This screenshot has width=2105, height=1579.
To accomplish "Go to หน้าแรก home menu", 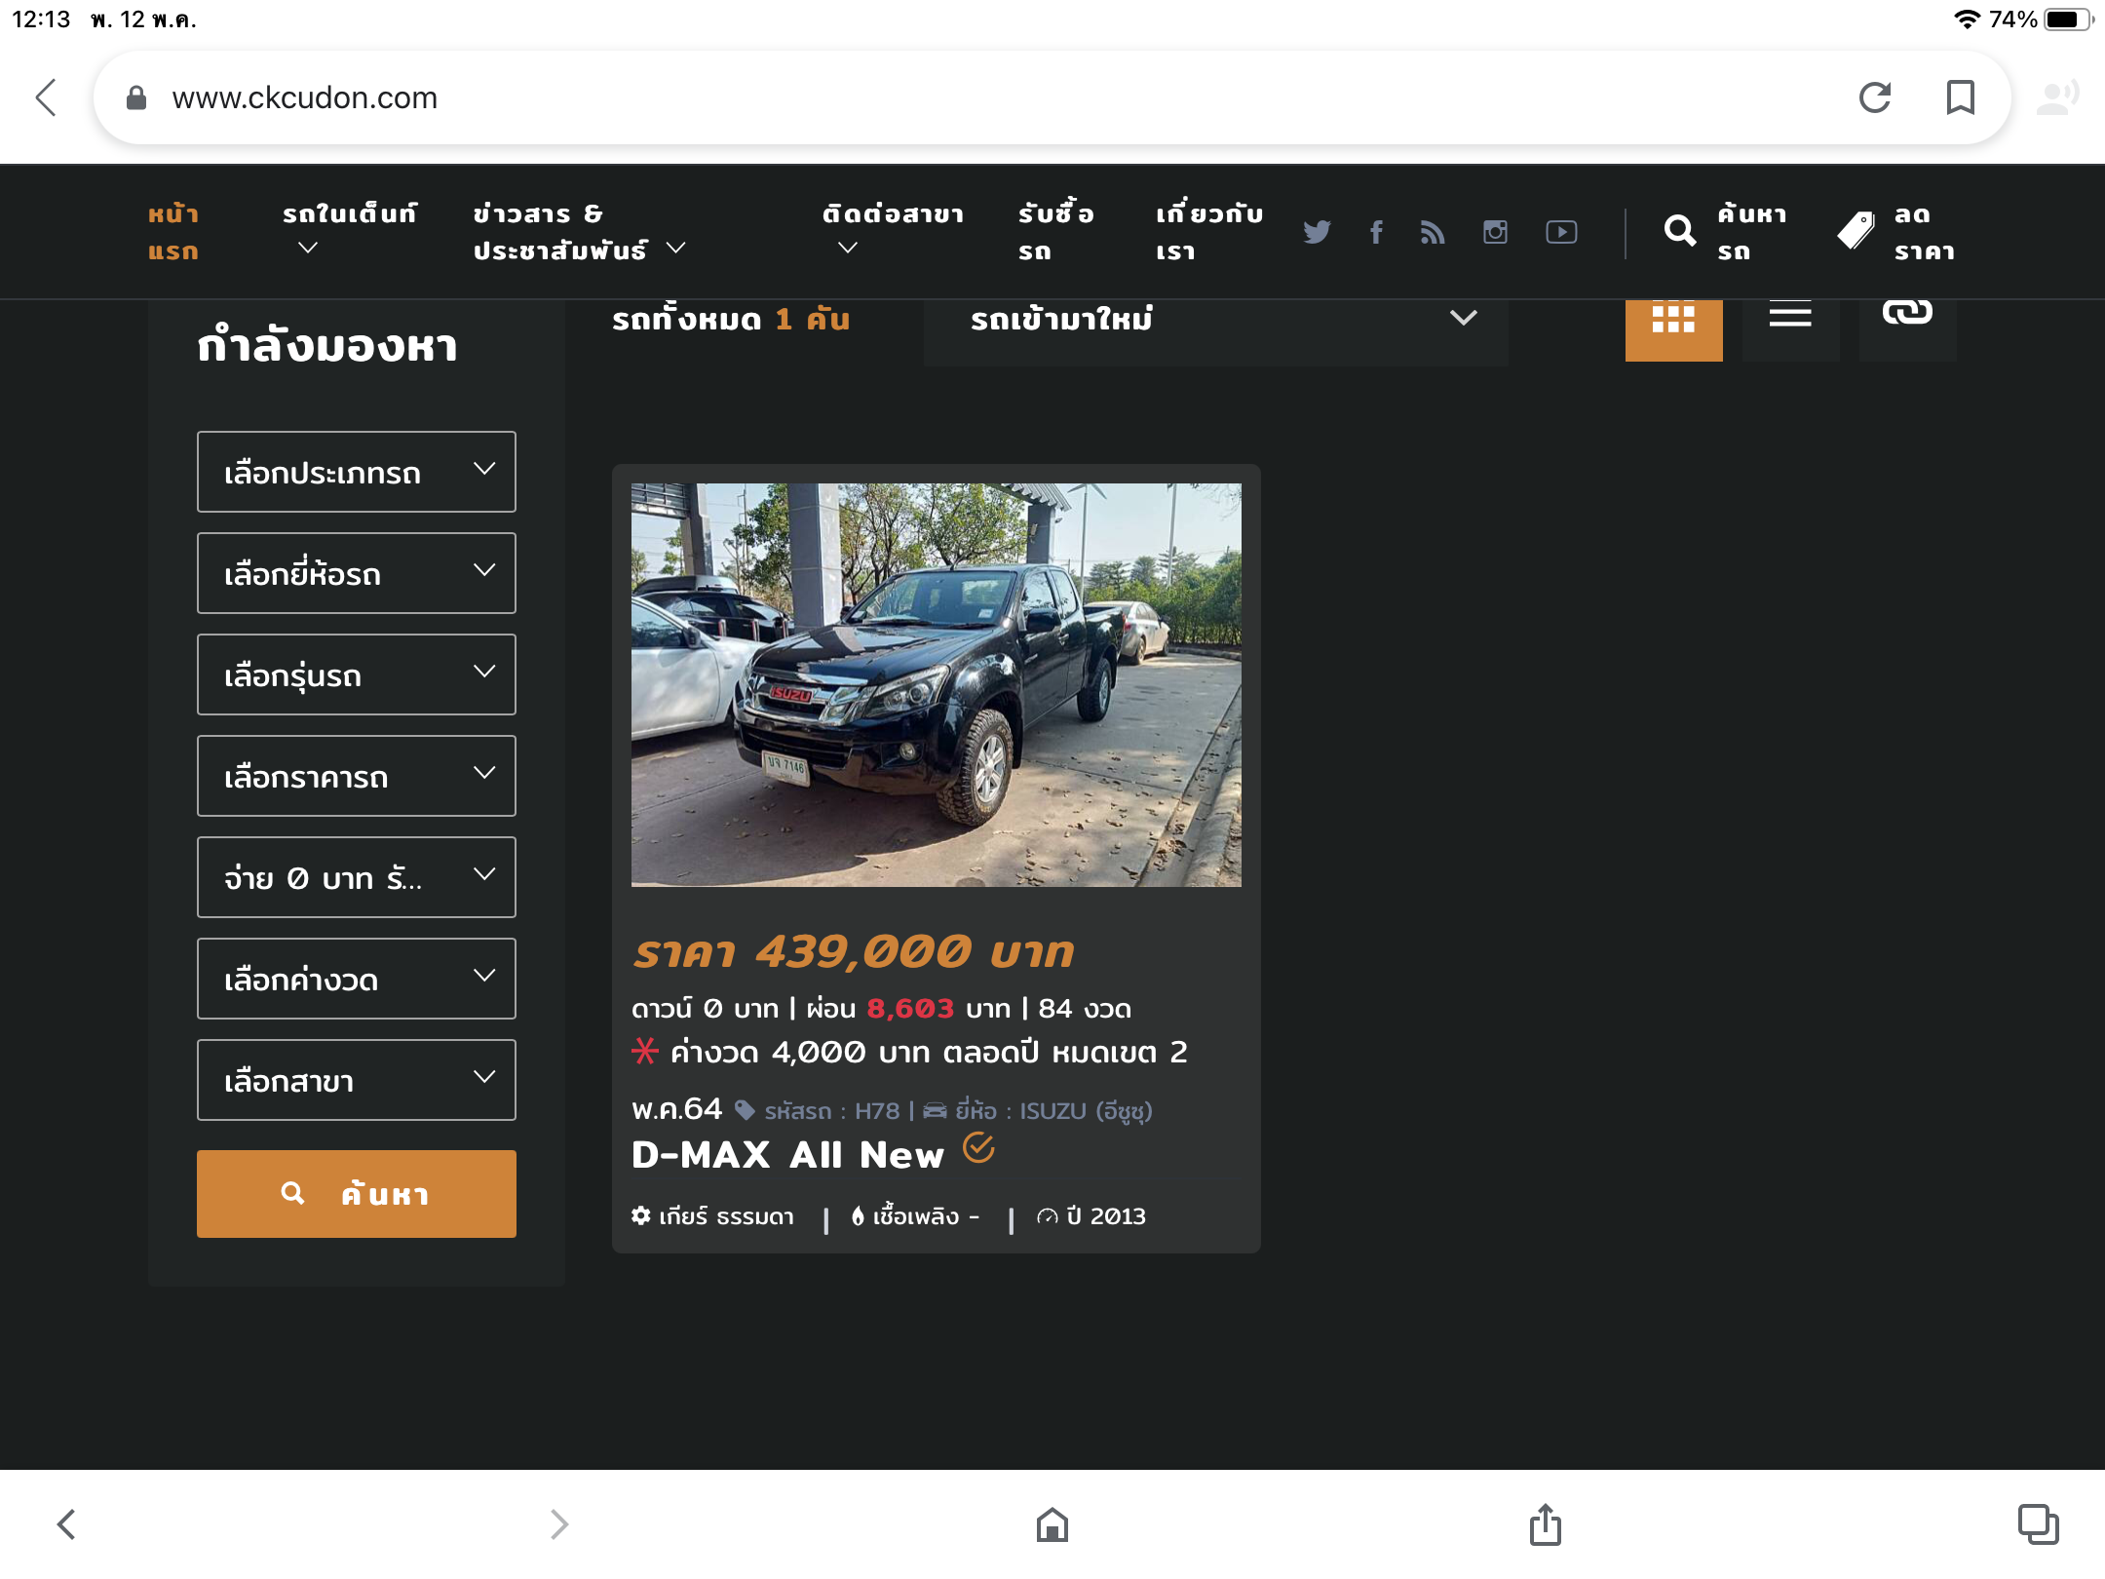I will [x=173, y=232].
